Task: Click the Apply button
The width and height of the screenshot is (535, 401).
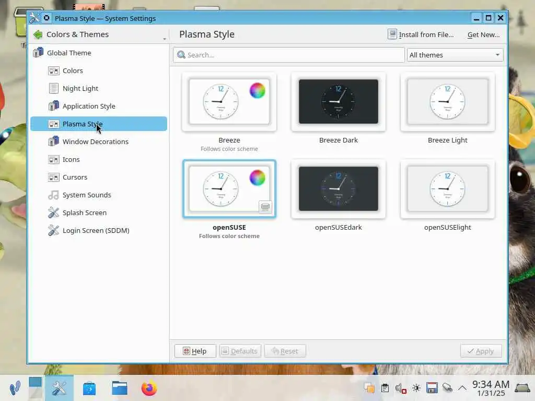Action: [481, 351]
